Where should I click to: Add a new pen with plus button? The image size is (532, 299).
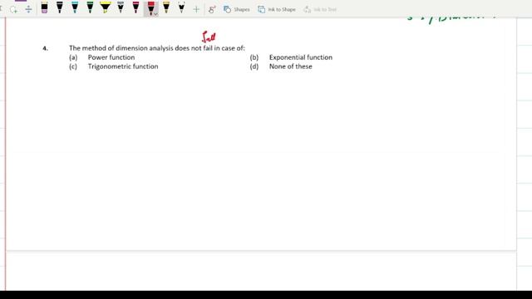196,9
